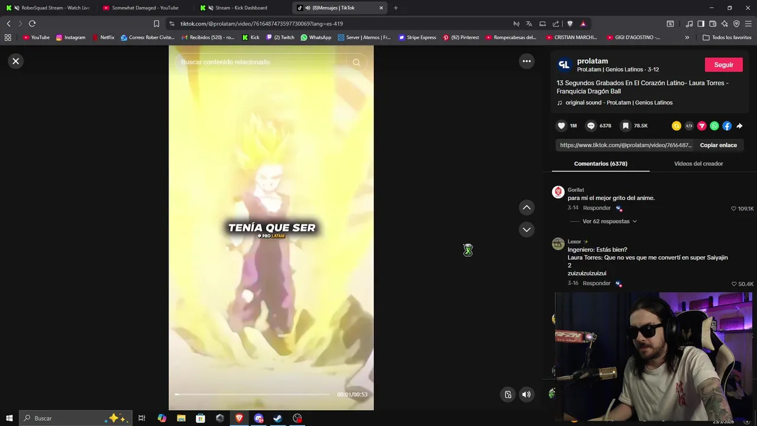The width and height of the screenshot is (757, 426).
Task: Select the Comentarios (6378) tab
Action: coord(600,163)
